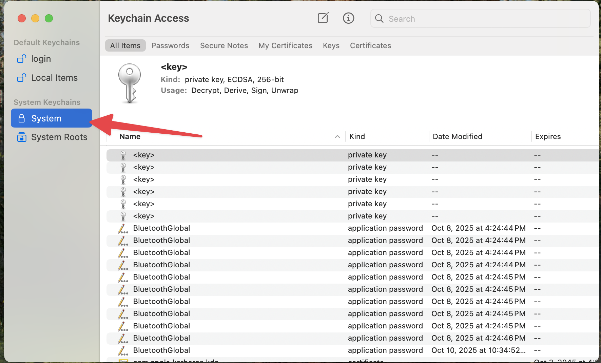Open the info inspector icon
This screenshot has height=363, width=601.
point(348,18)
